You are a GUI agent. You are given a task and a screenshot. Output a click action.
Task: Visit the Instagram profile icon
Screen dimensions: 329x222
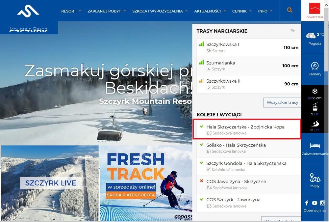322,203
